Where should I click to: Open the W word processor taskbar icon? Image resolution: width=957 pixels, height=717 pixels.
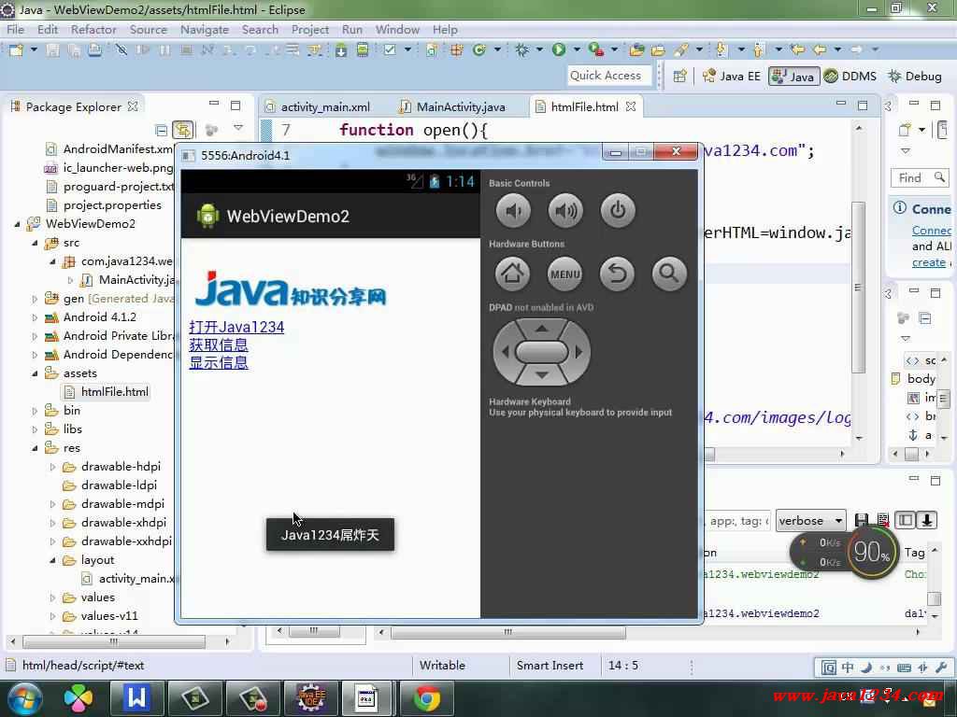pos(136,698)
